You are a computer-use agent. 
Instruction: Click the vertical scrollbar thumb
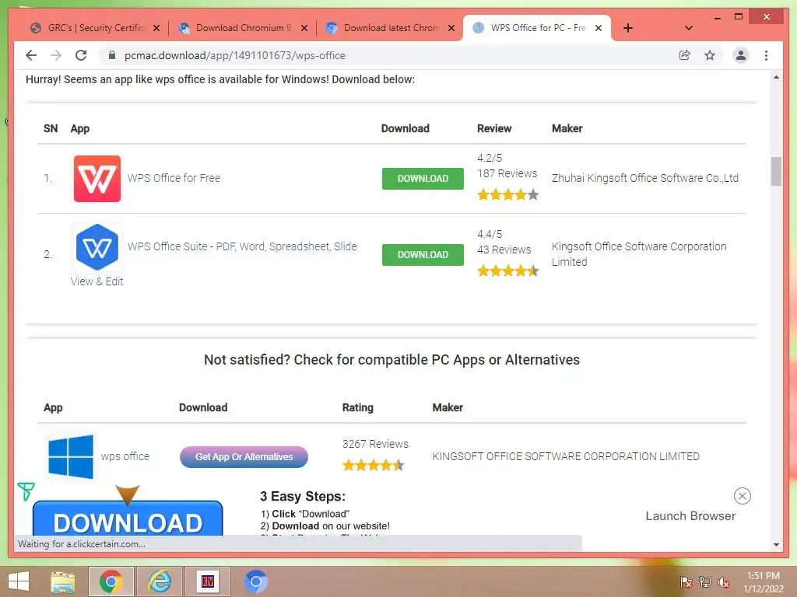pos(776,172)
